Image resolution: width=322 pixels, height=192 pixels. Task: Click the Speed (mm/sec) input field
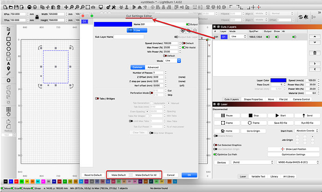[x=171, y=43]
